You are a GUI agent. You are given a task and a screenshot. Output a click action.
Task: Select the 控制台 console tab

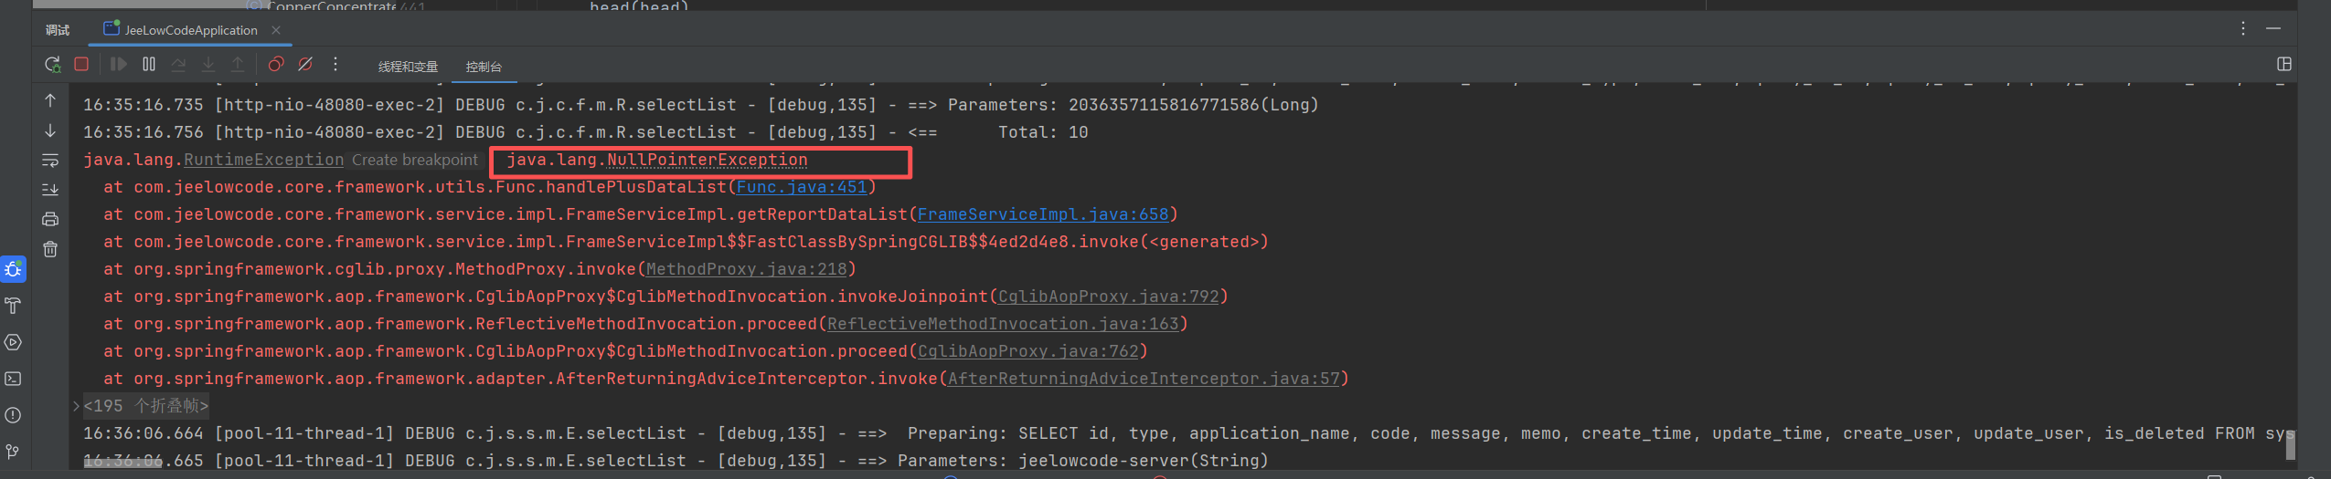point(484,67)
